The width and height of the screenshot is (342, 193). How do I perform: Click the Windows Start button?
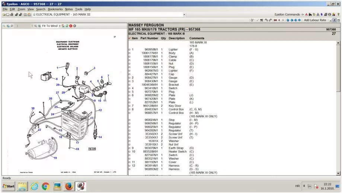coord(9,186)
